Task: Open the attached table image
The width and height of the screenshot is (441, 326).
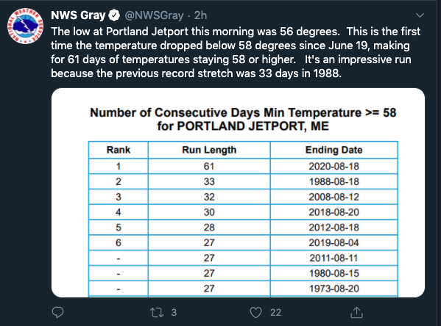Action: click(x=238, y=193)
